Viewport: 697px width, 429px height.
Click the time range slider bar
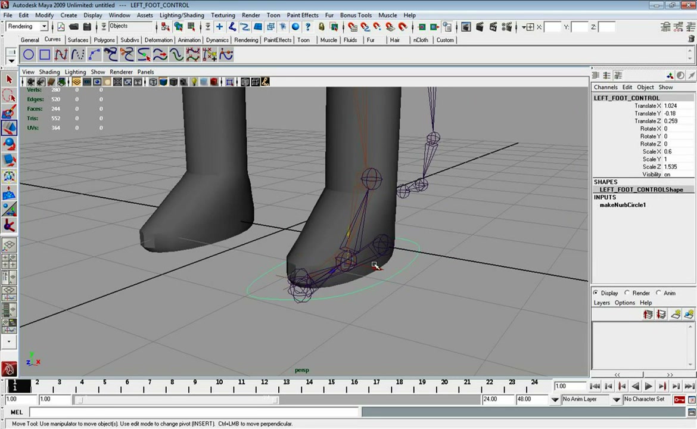(x=177, y=400)
